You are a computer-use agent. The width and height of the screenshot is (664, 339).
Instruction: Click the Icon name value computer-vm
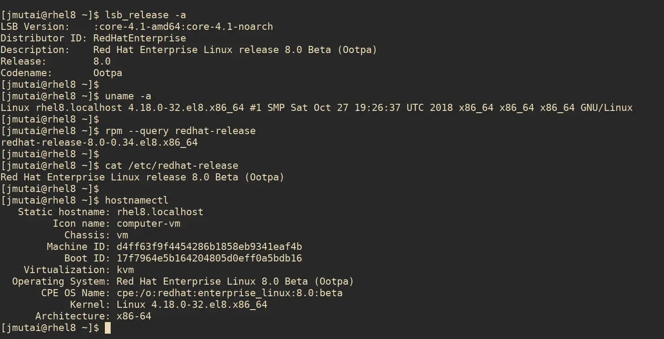pyautogui.click(x=148, y=224)
